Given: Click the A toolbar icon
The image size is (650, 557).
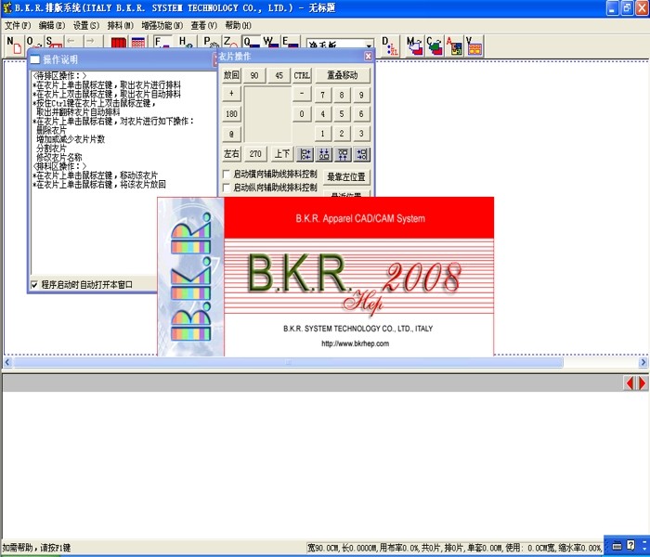Looking at the screenshot, I should [x=454, y=45].
